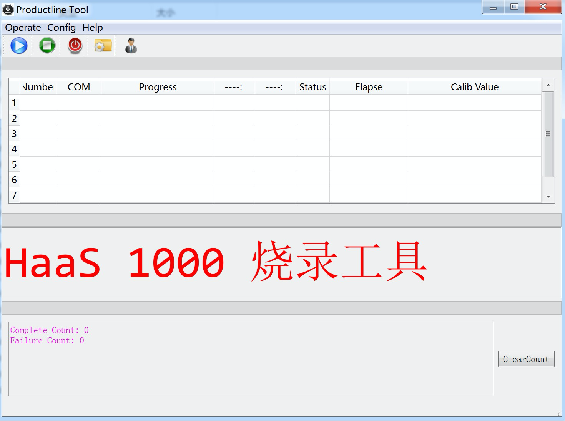The image size is (565, 421).
Task: Close the Productline Tool window
Action: 543,7
